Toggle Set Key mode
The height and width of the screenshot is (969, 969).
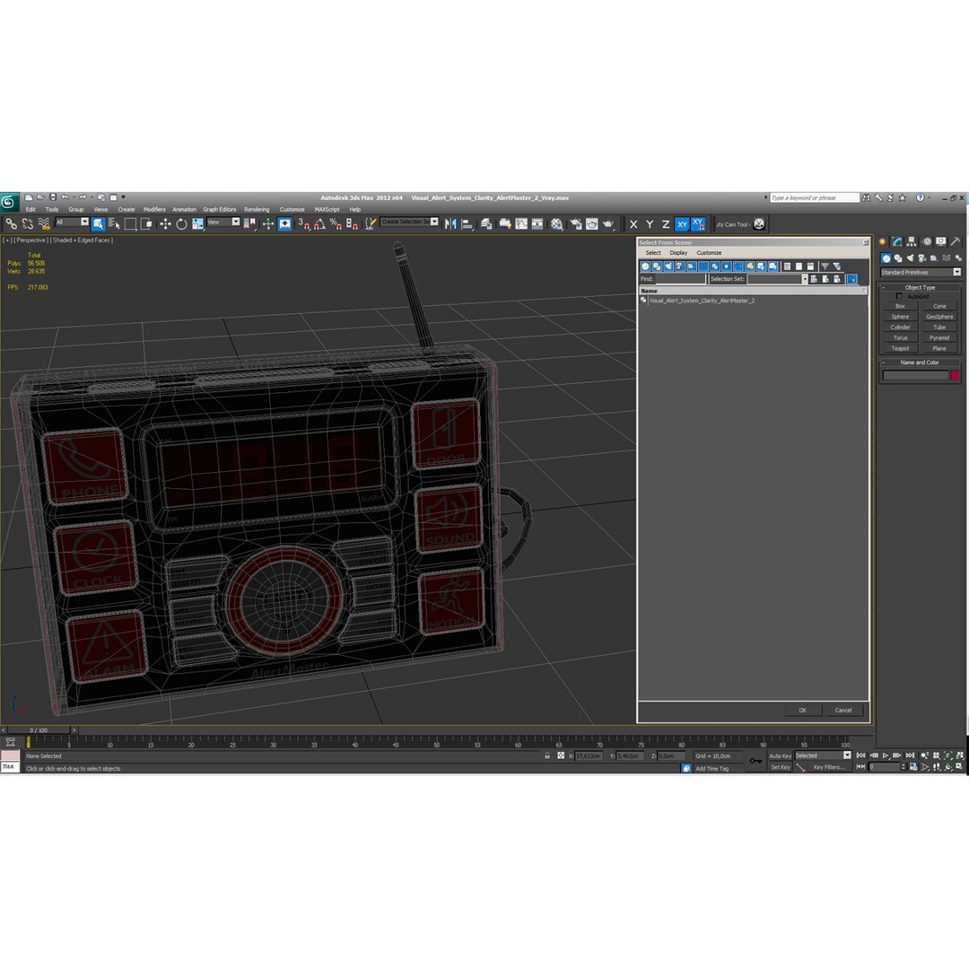click(x=780, y=767)
